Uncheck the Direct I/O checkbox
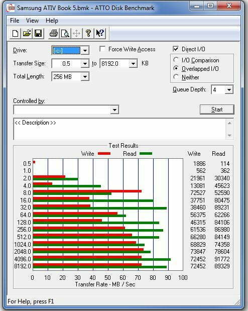Viewport: 248px width, 311px height. point(176,49)
